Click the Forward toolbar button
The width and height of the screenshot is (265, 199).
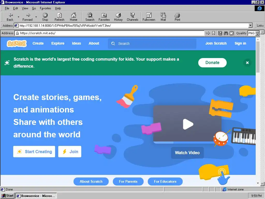click(x=27, y=17)
